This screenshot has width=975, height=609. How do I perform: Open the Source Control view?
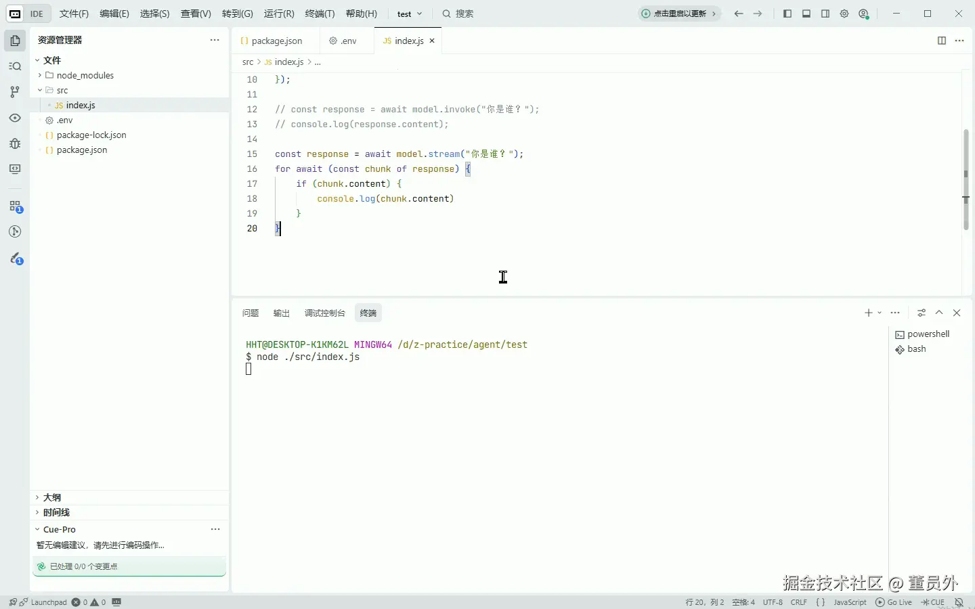[x=15, y=92]
